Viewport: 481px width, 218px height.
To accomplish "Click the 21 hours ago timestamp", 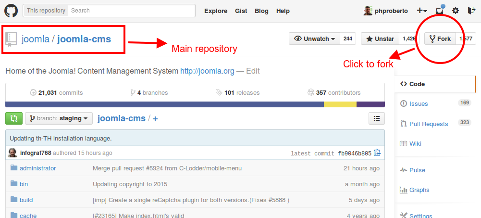I will click(361, 168).
